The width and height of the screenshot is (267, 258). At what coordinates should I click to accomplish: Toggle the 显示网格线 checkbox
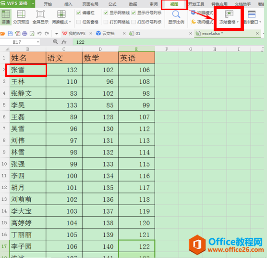coord(106,13)
